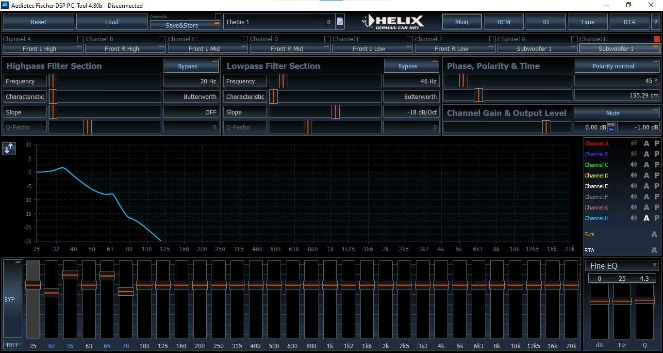
Task: Toggle the Channel H red link indicator
Action: [657, 39]
